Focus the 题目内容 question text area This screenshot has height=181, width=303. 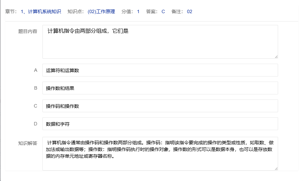pos(160,42)
